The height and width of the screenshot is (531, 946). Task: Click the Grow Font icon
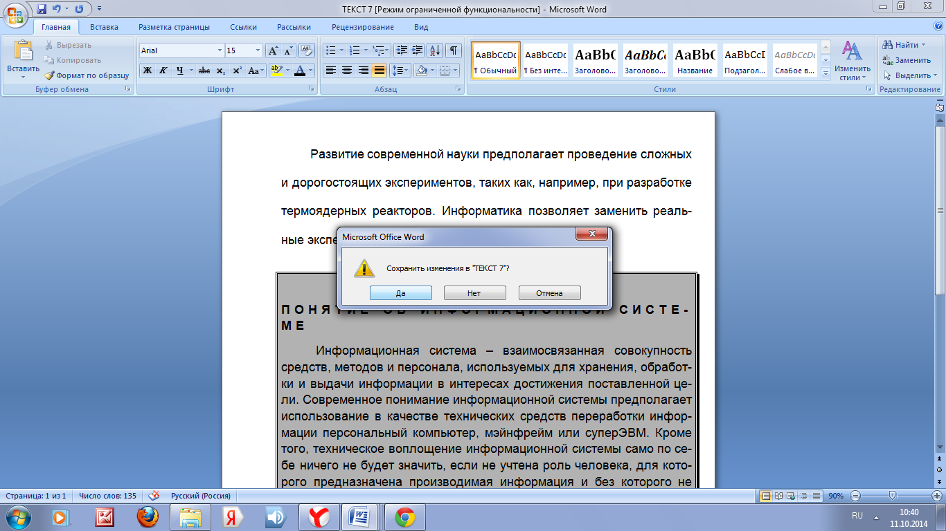click(274, 50)
